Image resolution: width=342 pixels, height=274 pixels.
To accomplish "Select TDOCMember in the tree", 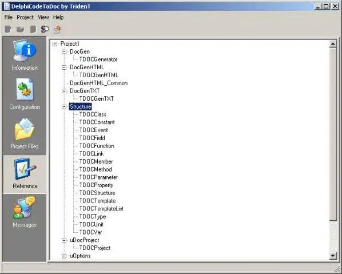I will tap(96, 162).
